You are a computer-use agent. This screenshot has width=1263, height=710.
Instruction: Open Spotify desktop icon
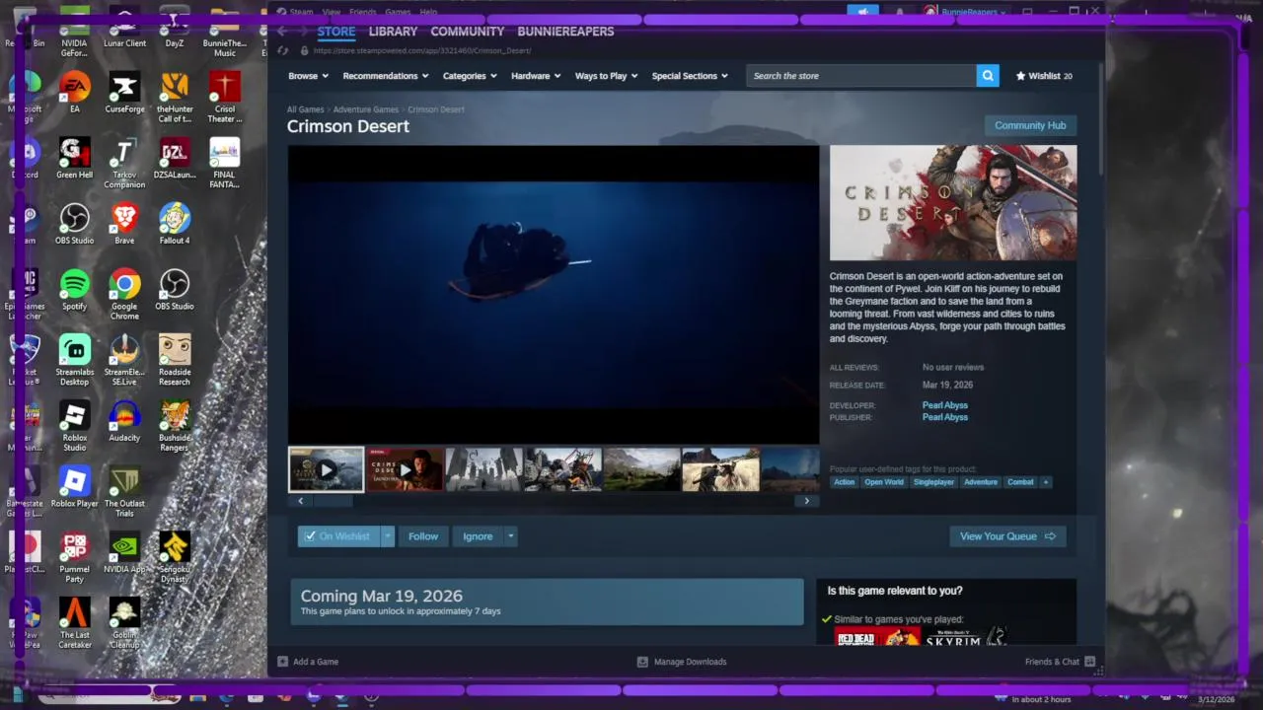coord(74,290)
